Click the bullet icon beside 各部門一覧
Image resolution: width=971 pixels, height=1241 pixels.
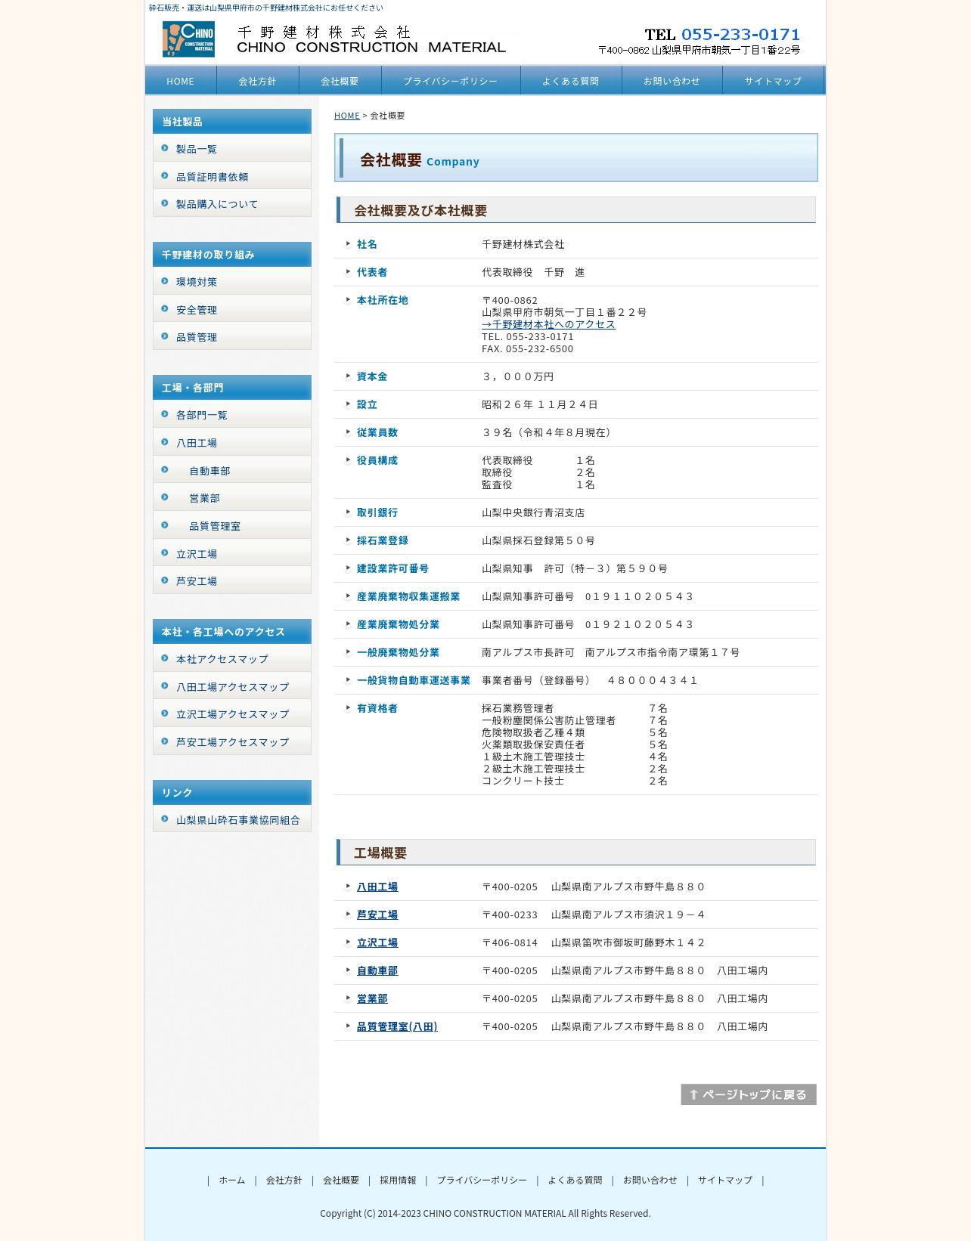(165, 414)
